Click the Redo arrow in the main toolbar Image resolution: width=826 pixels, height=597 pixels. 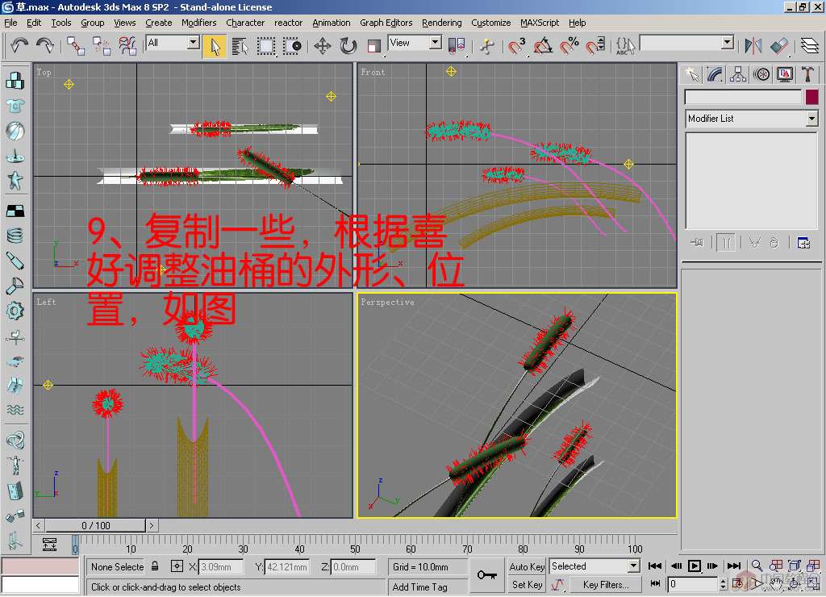click(x=45, y=45)
